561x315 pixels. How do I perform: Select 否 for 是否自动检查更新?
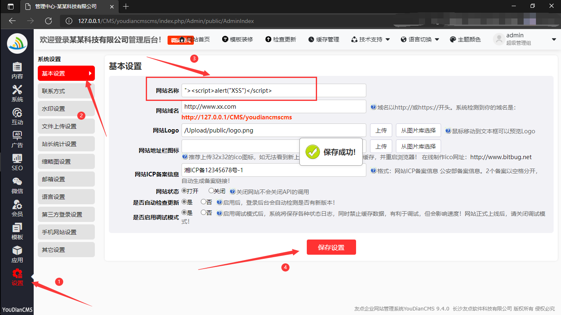[203, 202]
